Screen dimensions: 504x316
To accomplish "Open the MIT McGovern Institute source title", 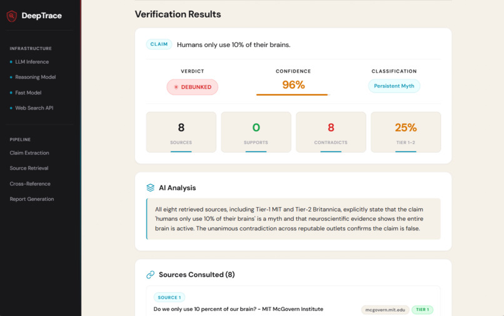I will (238, 309).
